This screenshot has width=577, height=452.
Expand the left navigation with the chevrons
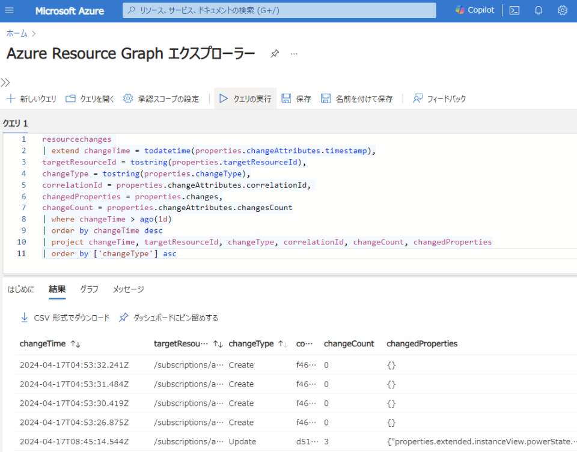(6, 83)
